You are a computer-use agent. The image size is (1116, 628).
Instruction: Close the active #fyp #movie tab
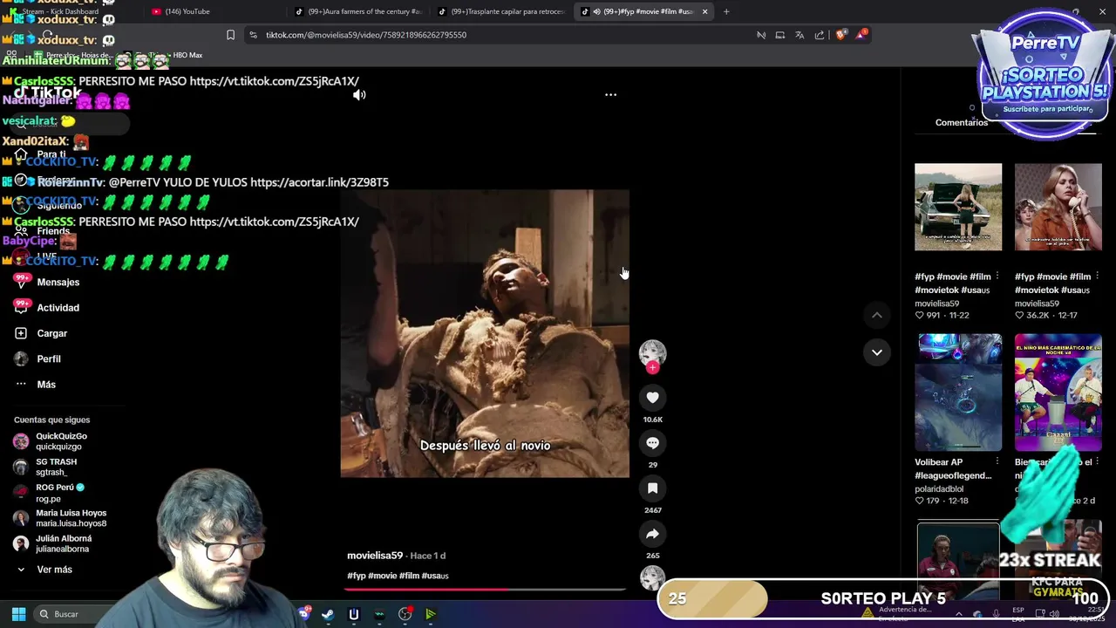704,11
